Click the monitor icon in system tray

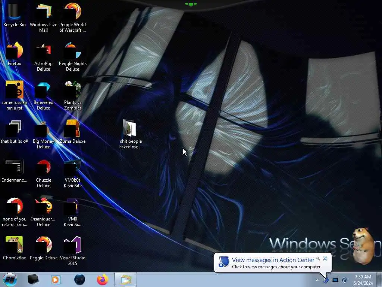(x=335, y=280)
